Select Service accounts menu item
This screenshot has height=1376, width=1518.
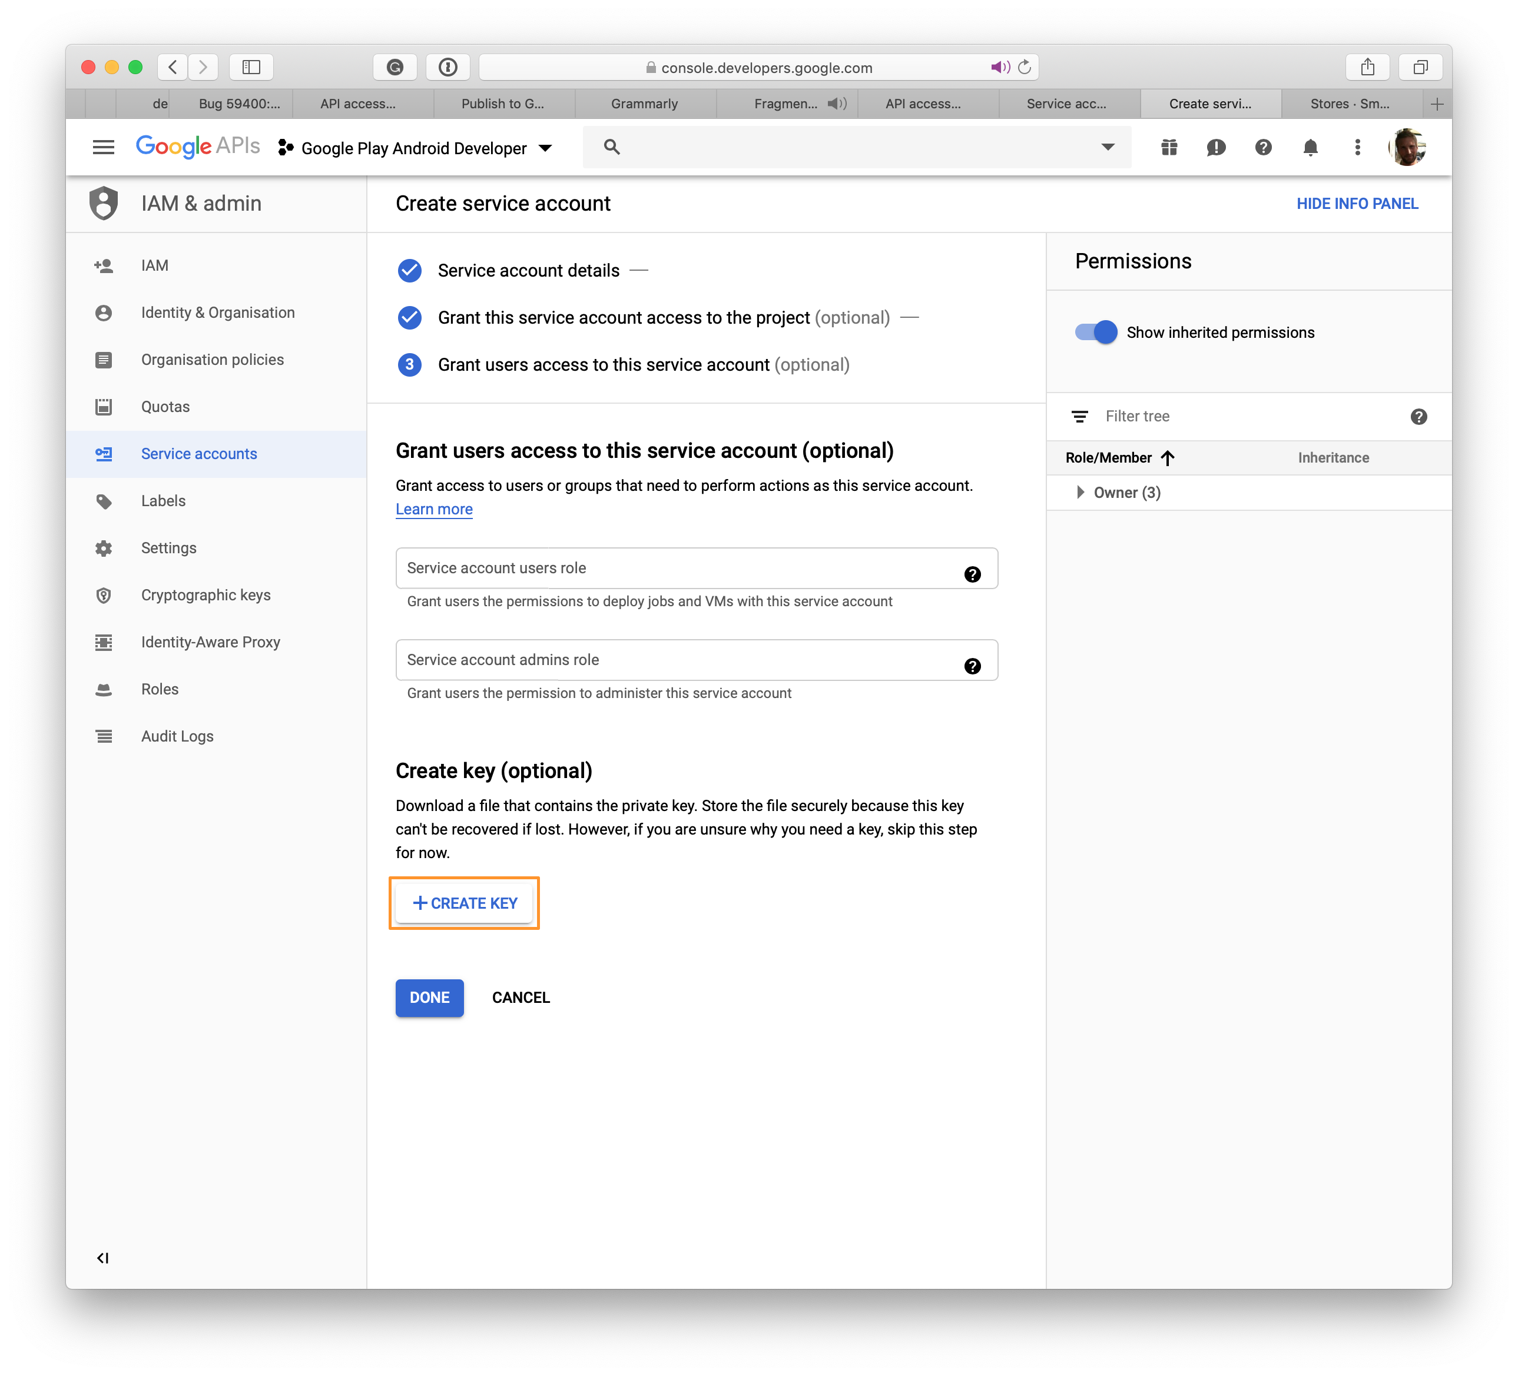click(x=200, y=453)
